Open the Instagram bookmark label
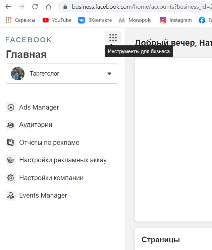The width and height of the screenshot is (212, 250). tap(181, 20)
